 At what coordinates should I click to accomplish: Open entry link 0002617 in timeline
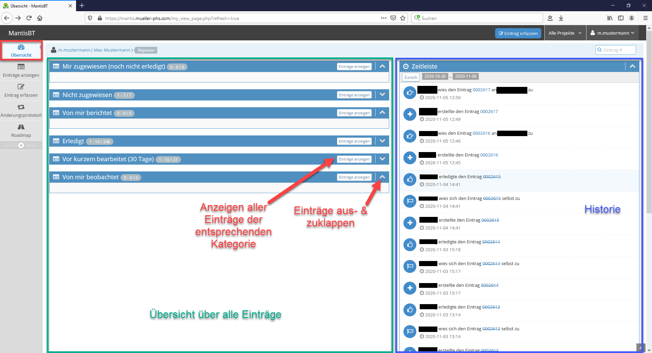(x=481, y=90)
